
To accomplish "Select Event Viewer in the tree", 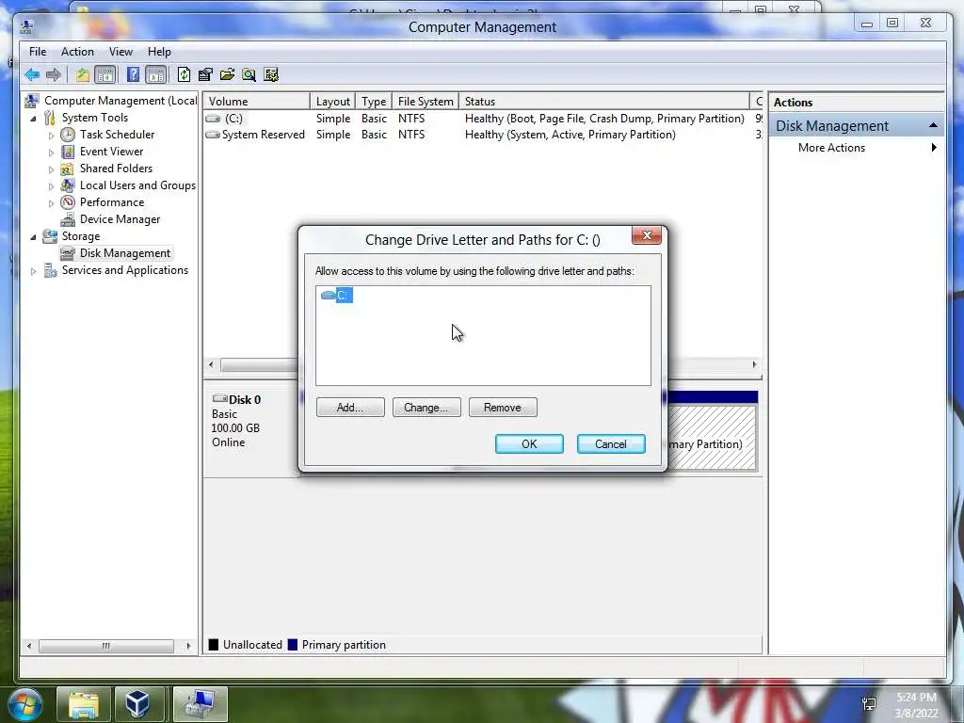I will [111, 152].
